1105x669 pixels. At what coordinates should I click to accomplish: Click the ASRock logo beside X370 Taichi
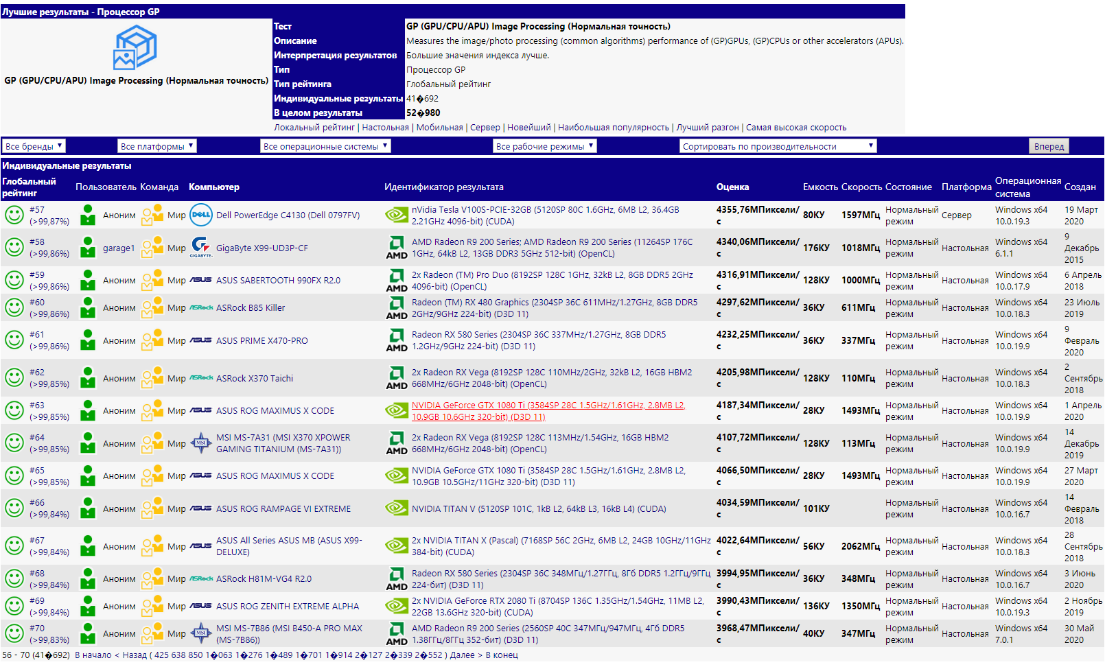pyautogui.click(x=201, y=378)
